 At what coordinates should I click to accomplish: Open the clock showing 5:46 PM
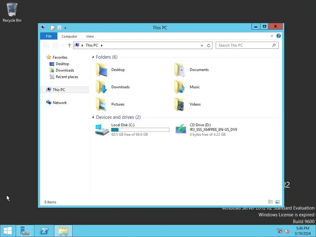(x=303, y=231)
